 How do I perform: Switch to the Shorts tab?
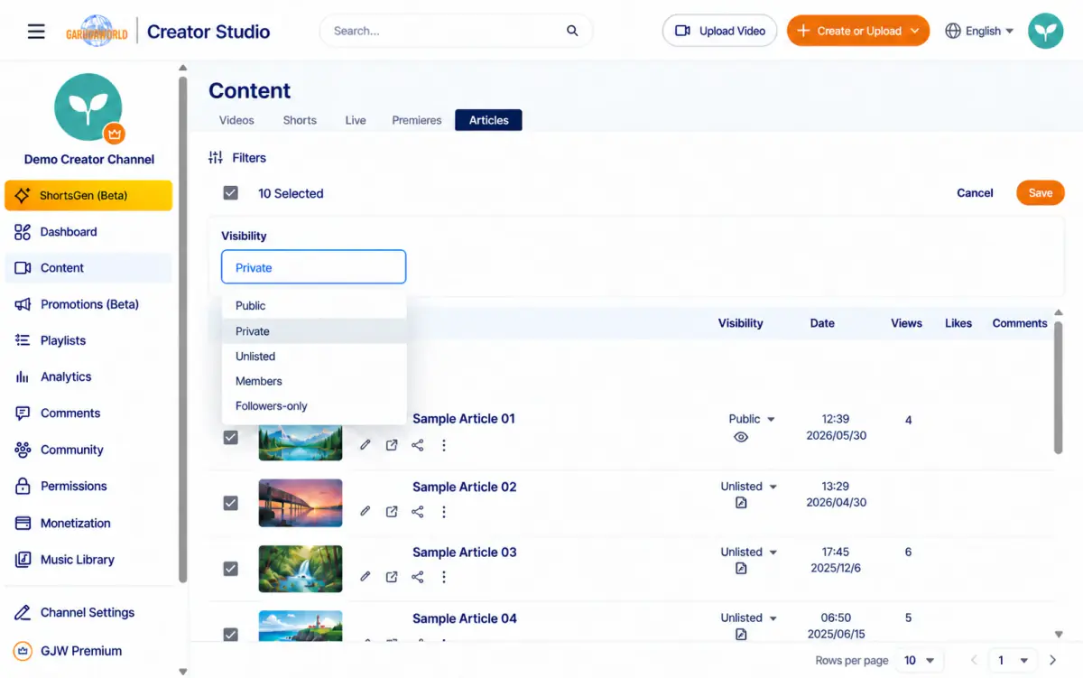point(300,120)
